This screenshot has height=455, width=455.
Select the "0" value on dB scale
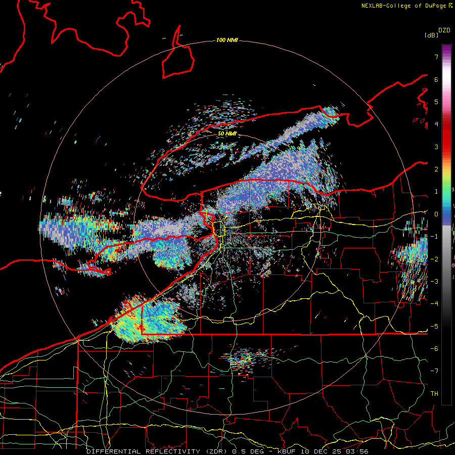(436, 214)
